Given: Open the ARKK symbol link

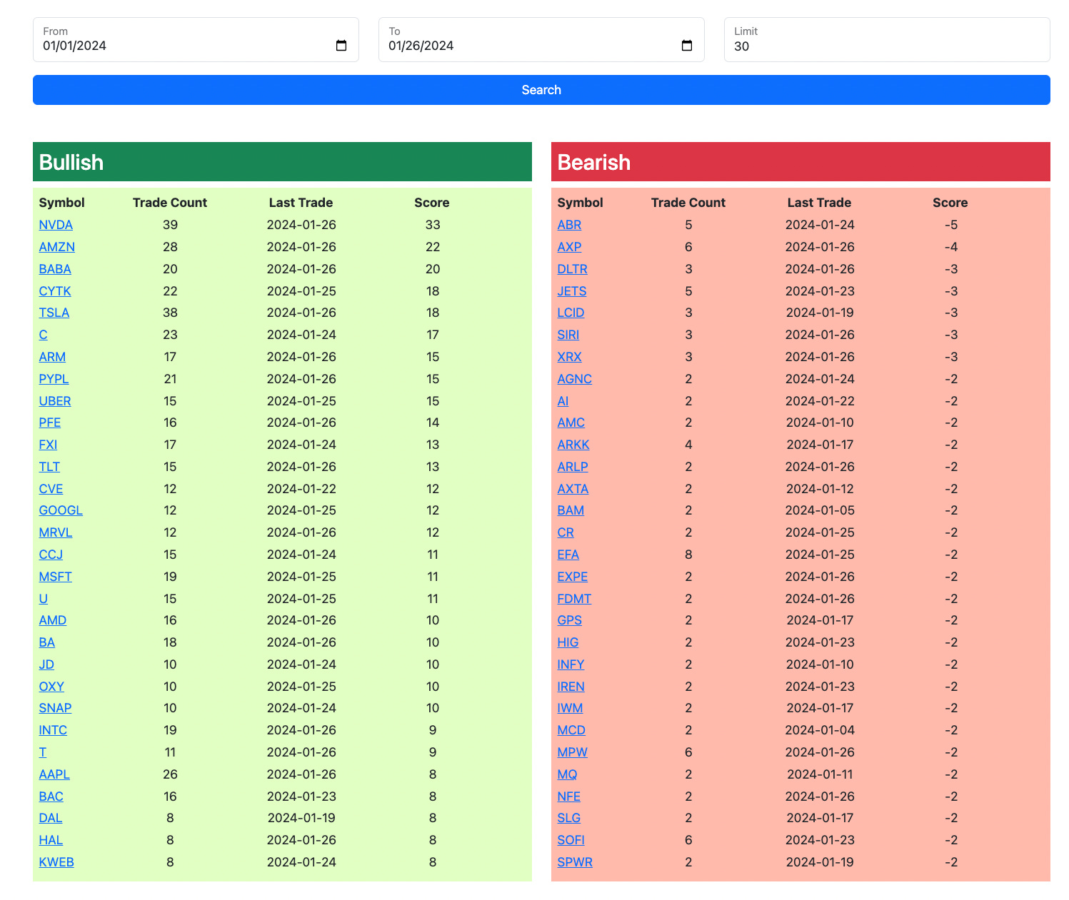Looking at the screenshot, I should [x=573, y=445].
